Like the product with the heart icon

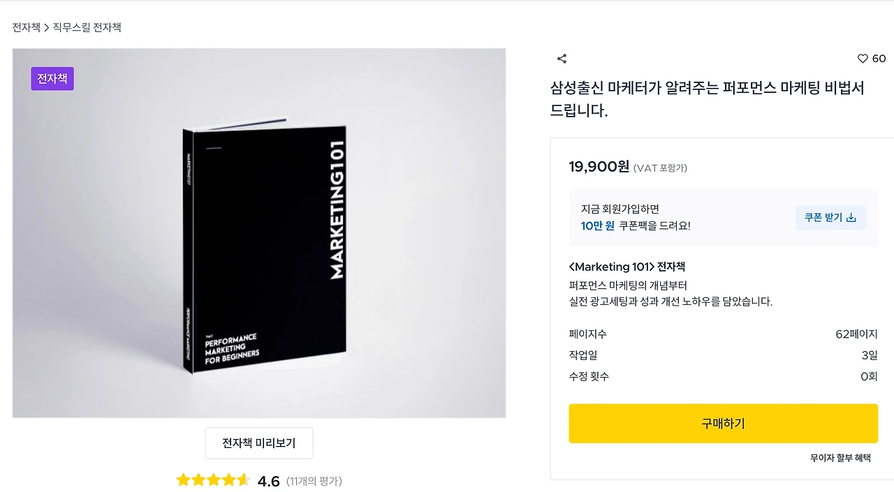863,59
